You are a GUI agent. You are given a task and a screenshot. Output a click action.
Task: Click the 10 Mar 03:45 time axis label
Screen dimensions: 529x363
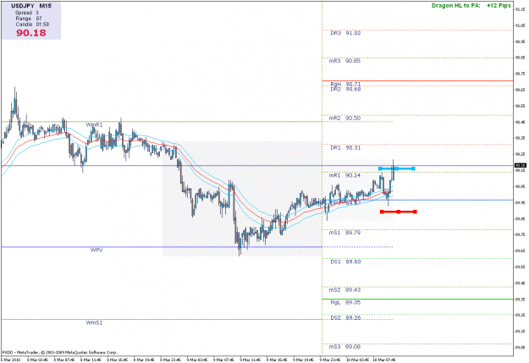click(x=358, y=360)
